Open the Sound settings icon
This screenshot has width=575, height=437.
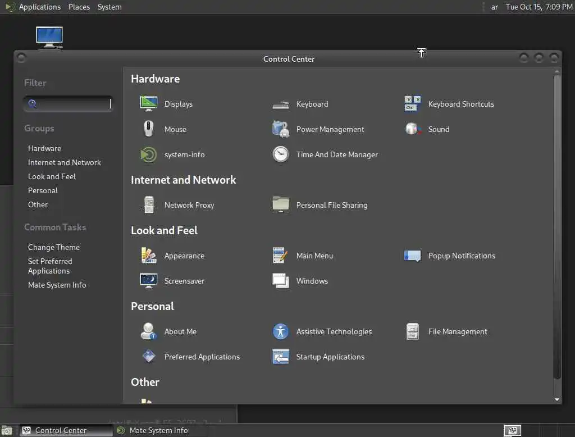coord(413,129)
